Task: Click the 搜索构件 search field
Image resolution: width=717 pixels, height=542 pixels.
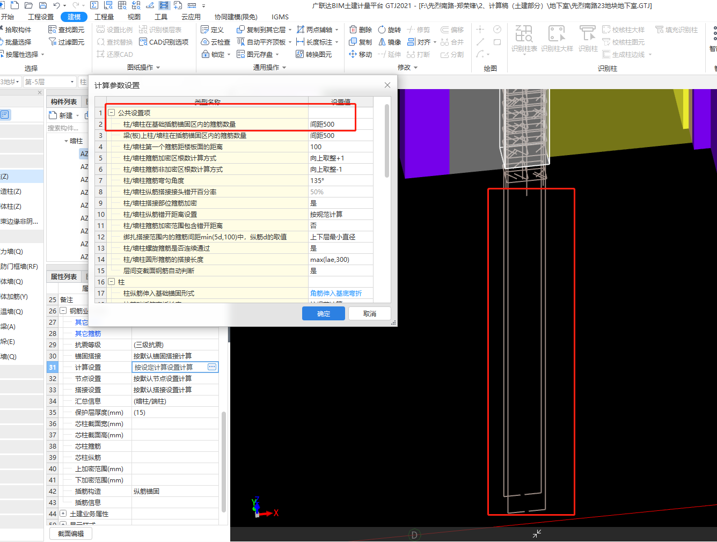Action: [x=67, y=128]
